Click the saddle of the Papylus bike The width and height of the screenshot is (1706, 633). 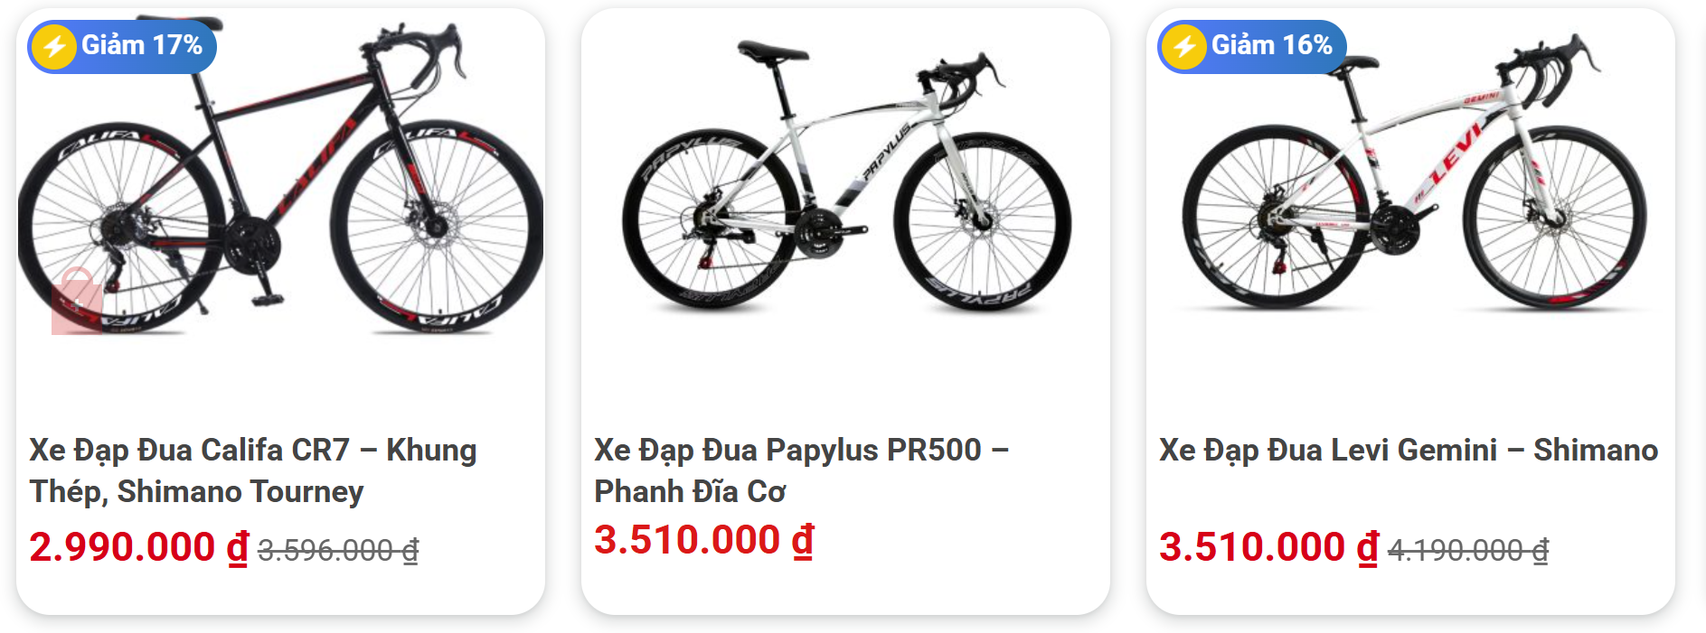771,51
